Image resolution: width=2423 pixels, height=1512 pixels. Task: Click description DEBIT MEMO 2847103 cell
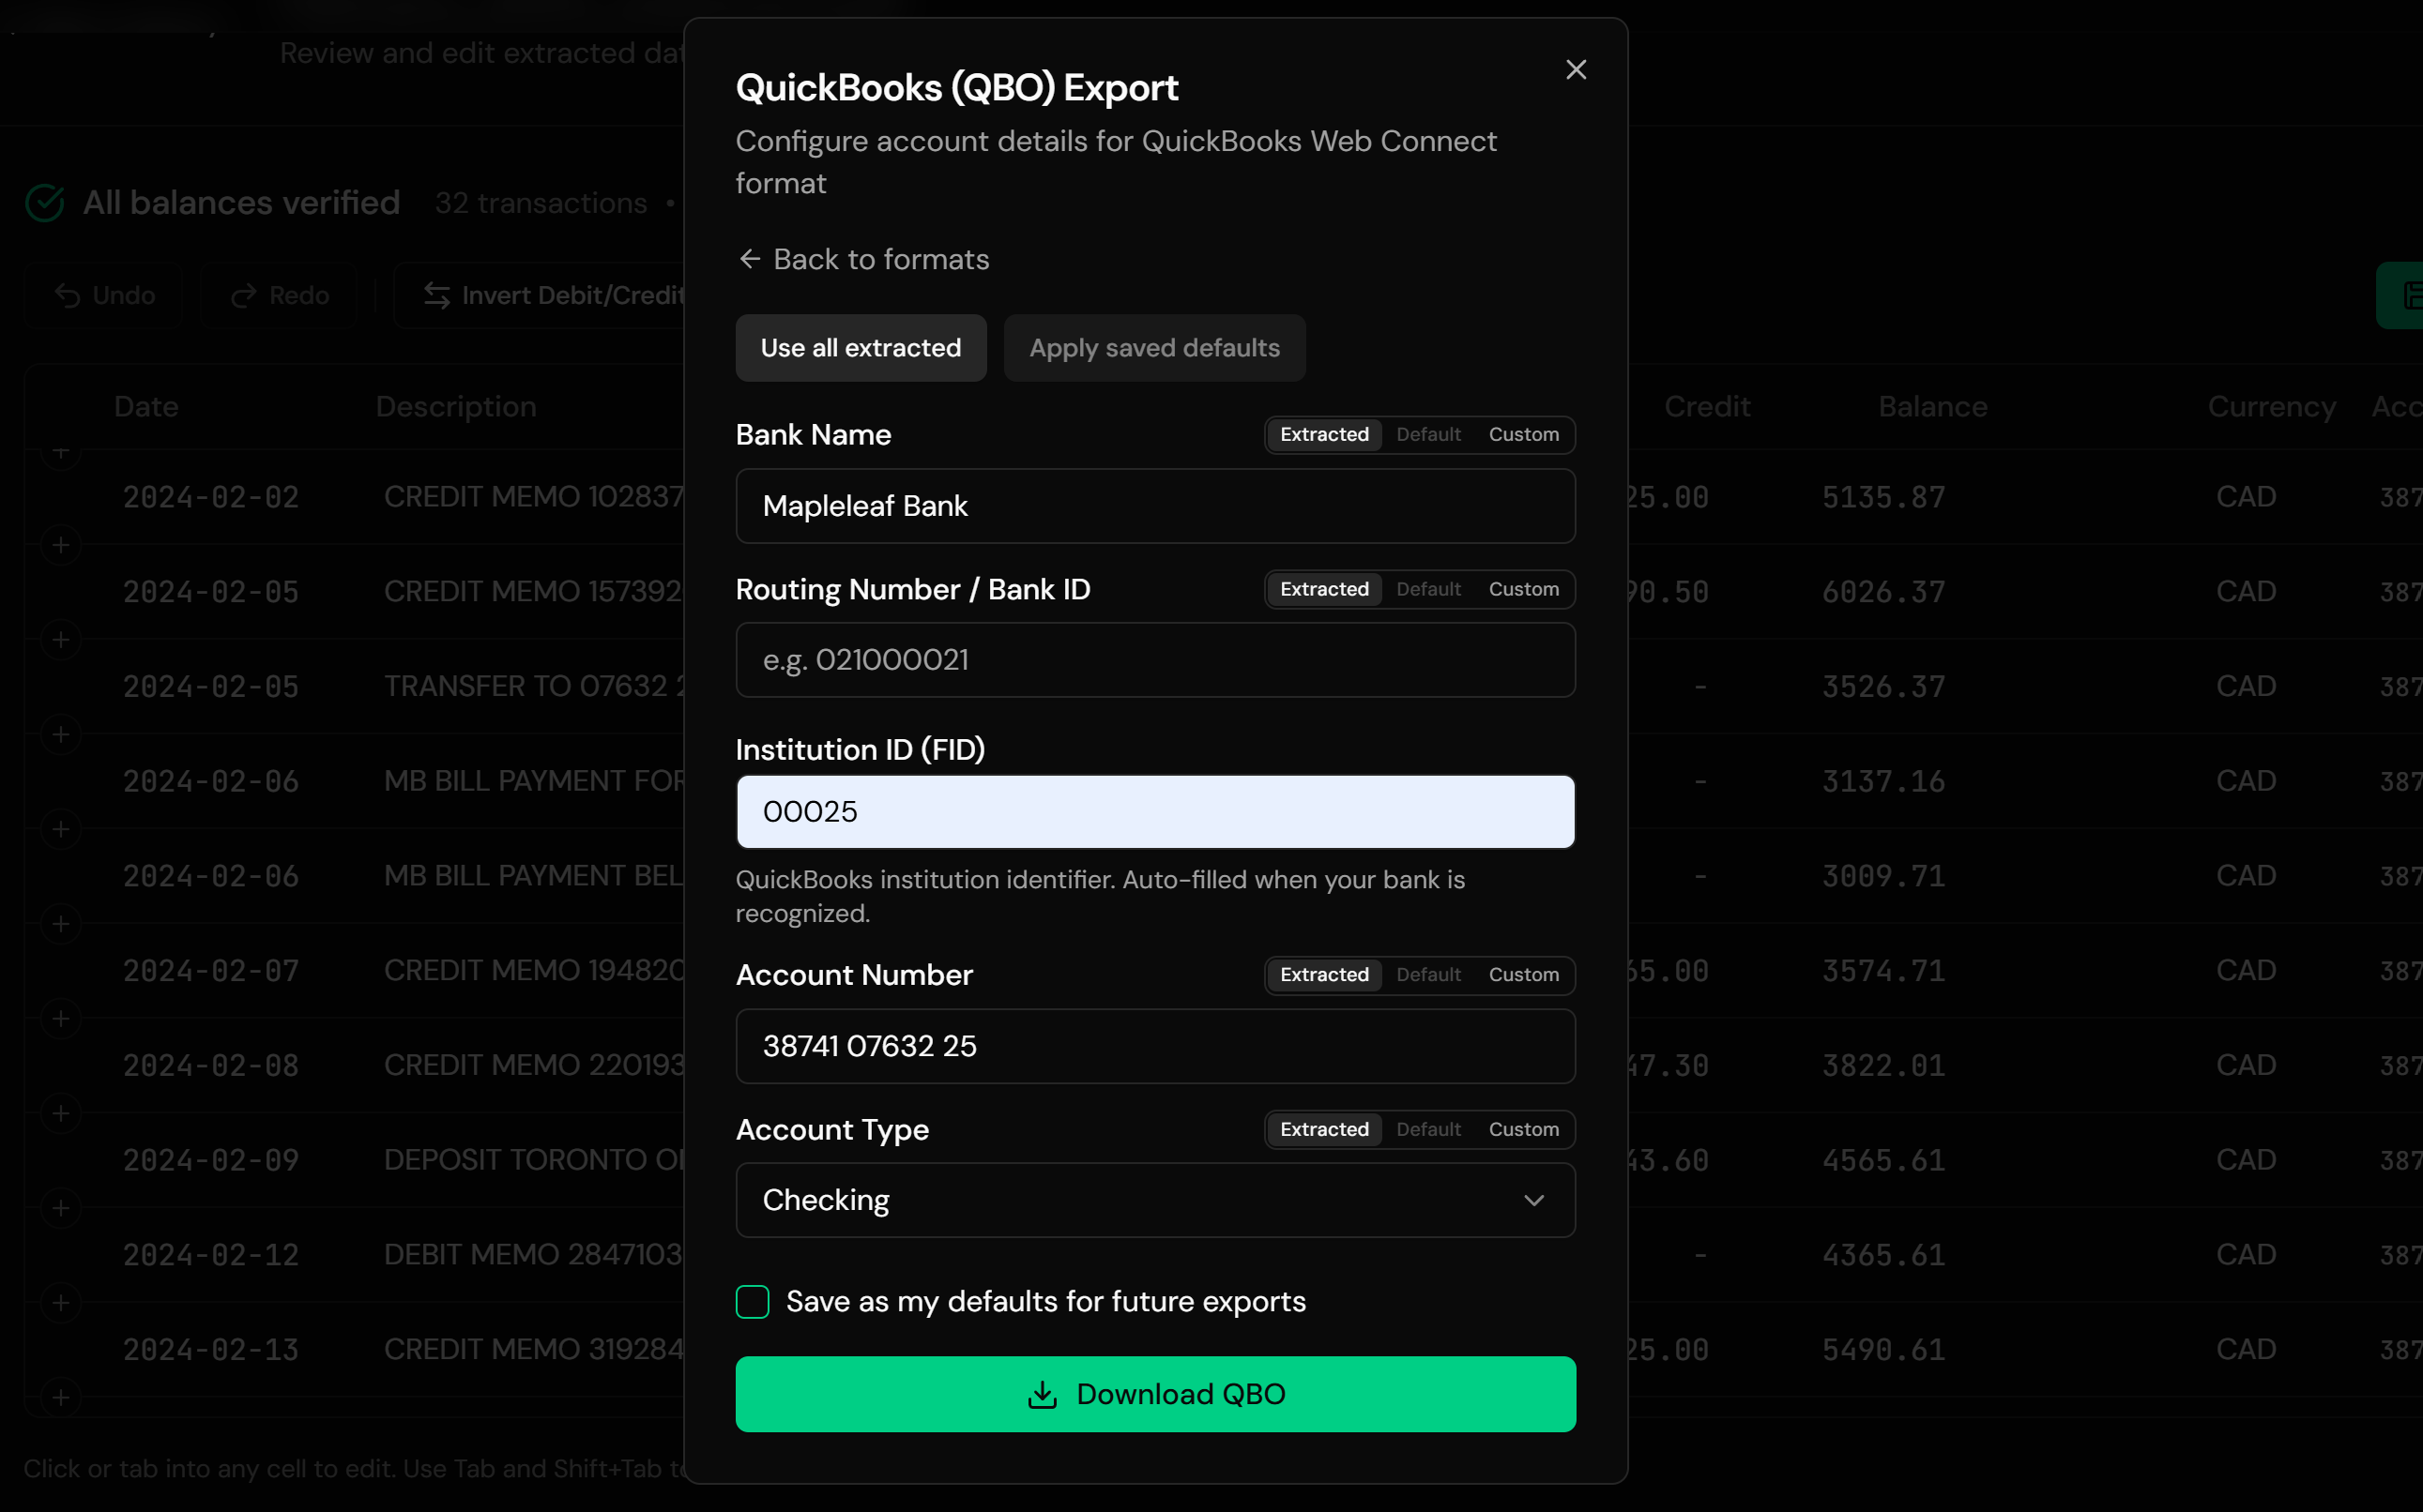534,1254
